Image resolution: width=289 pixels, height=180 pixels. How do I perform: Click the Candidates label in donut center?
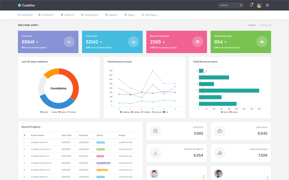[58, 88]
